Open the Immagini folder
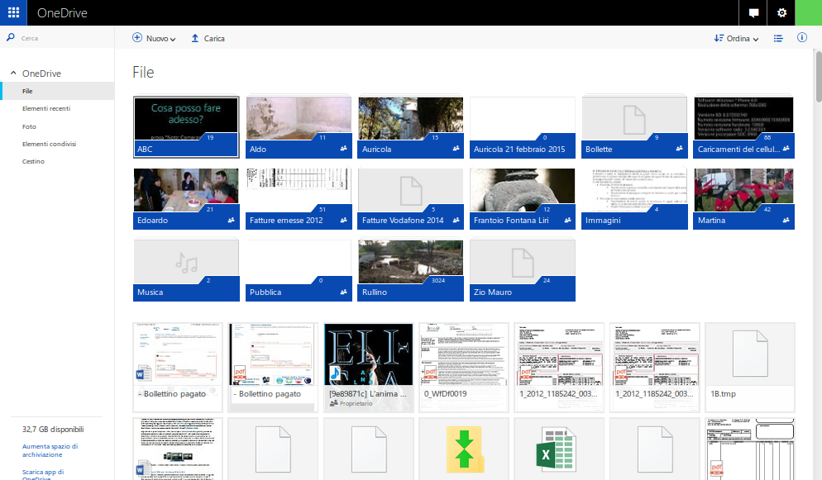 [x=634, y=198]
